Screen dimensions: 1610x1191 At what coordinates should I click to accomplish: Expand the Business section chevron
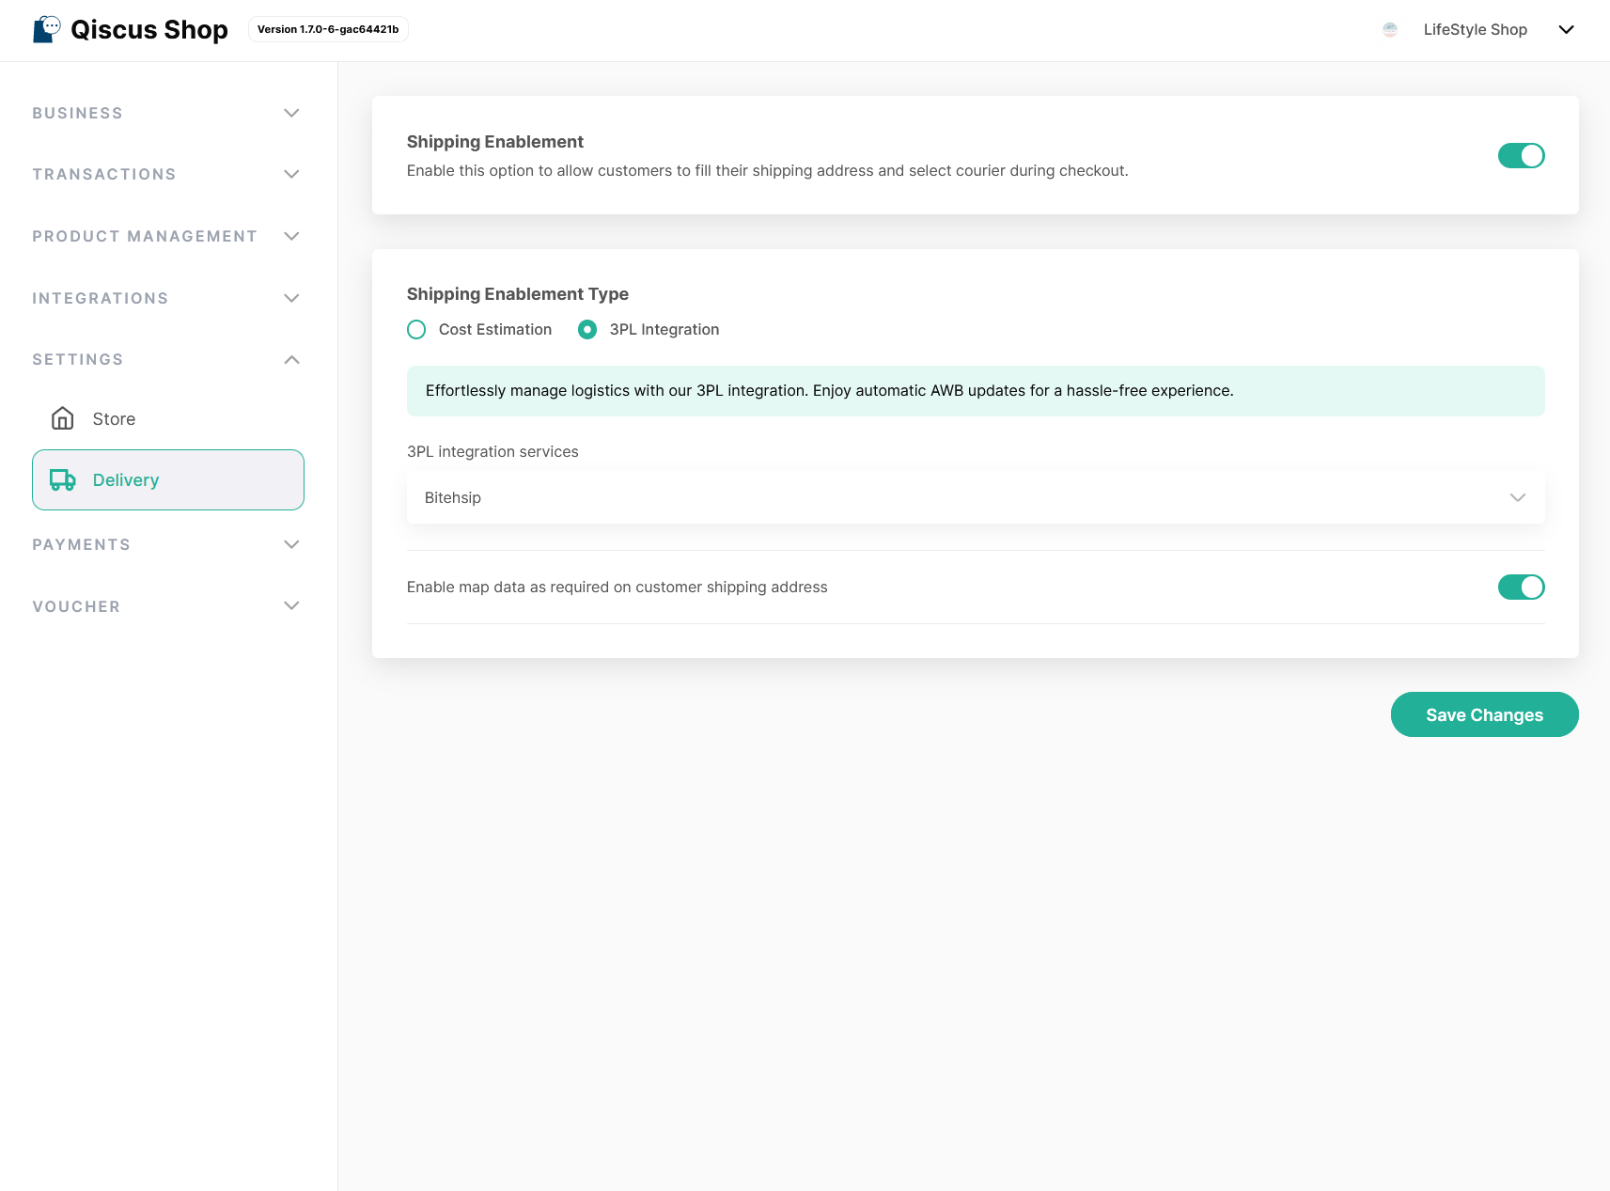coord(291,113)
